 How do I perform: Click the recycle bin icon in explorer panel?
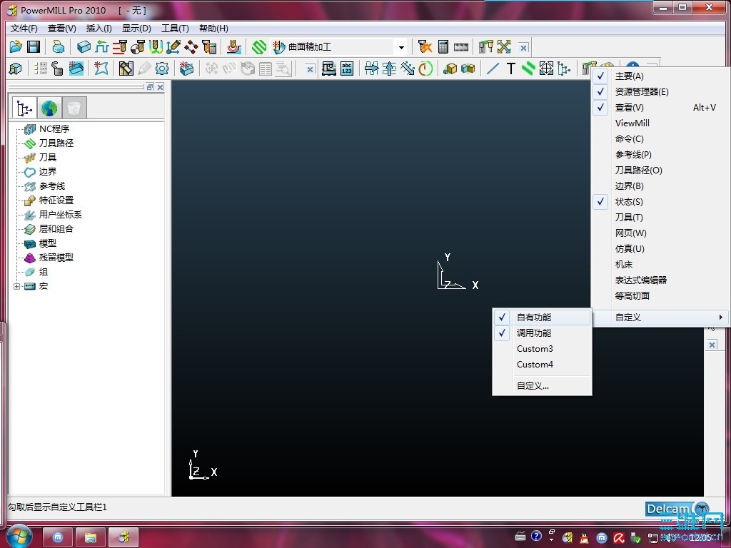pos(74,108)
